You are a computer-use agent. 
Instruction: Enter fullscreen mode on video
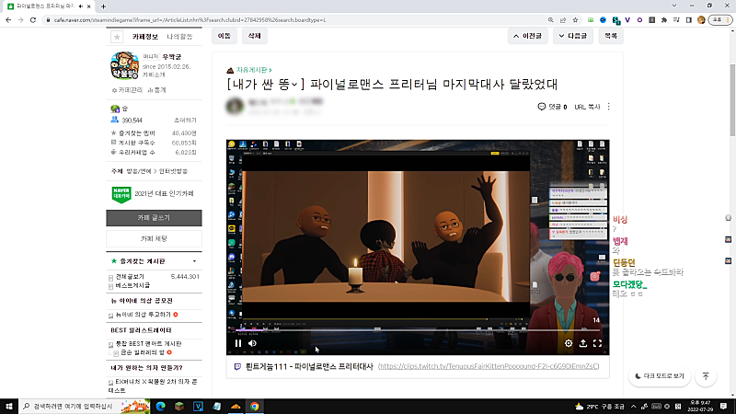point(598,343)
